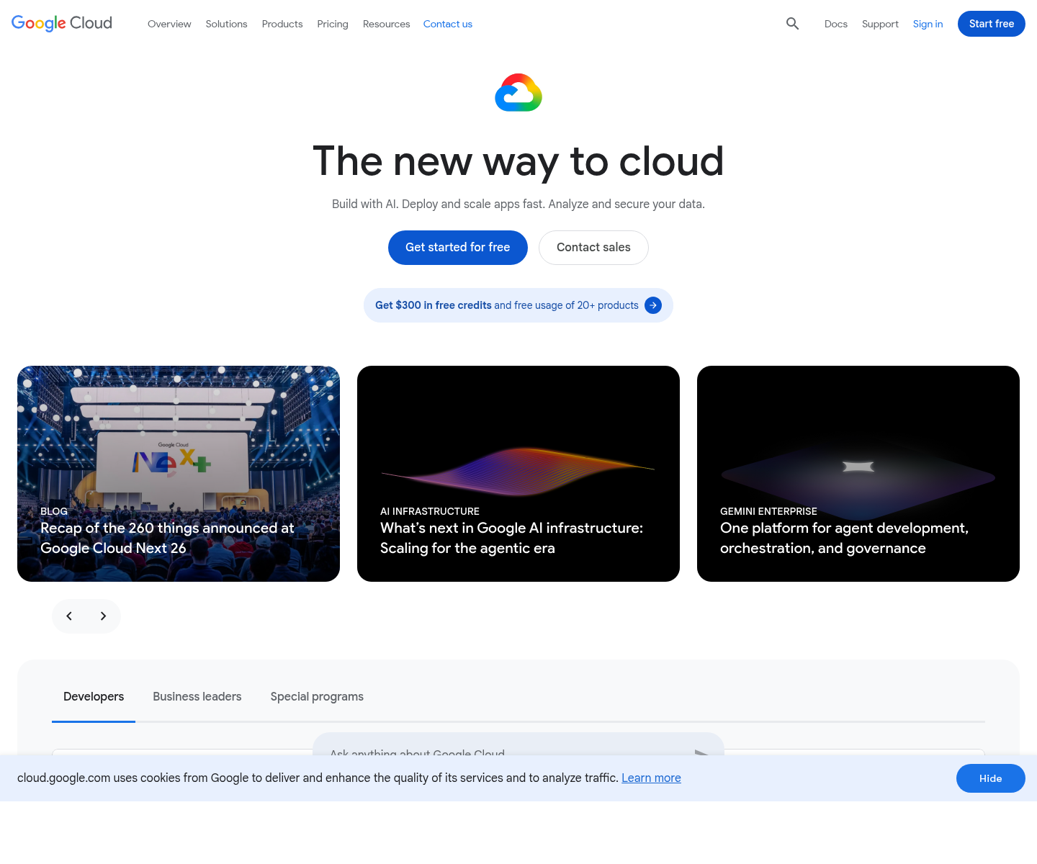Viewport: 1037px width, 864px height.
Task: Click the multicolor cloud logo above headline
Action: click(518, 93)
